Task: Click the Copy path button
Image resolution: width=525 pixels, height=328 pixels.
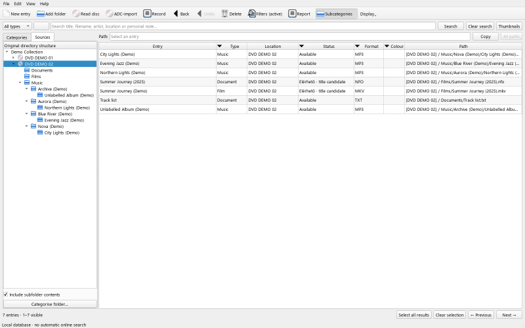Action: [486, 37]
